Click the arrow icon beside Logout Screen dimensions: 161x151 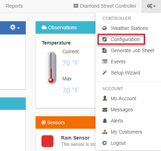coord(105,143)
